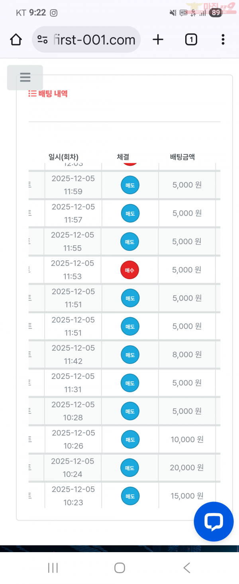Expand the row details icon at 11:57
This screenshot has width=239, height=584.
(30, 213)
